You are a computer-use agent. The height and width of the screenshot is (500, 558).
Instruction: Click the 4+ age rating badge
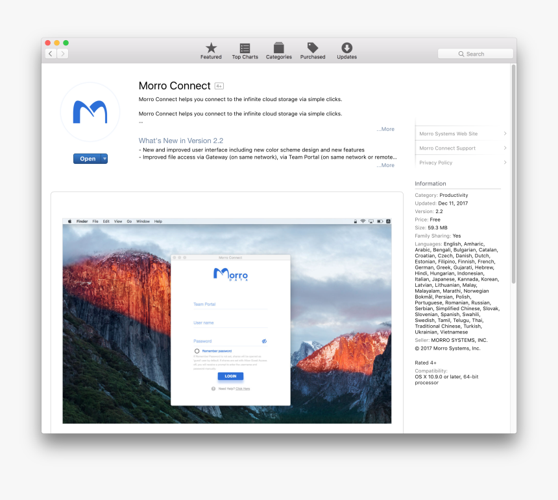coord(219,86)
